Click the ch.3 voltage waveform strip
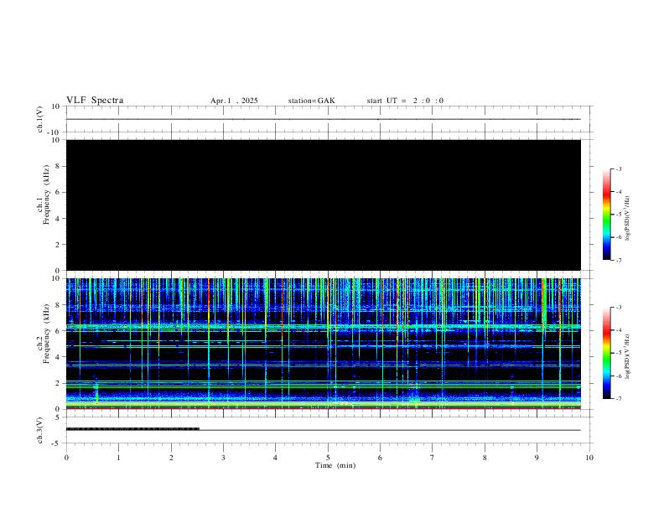Viewport: 664px width, 513px height. [x=328, y=430]
